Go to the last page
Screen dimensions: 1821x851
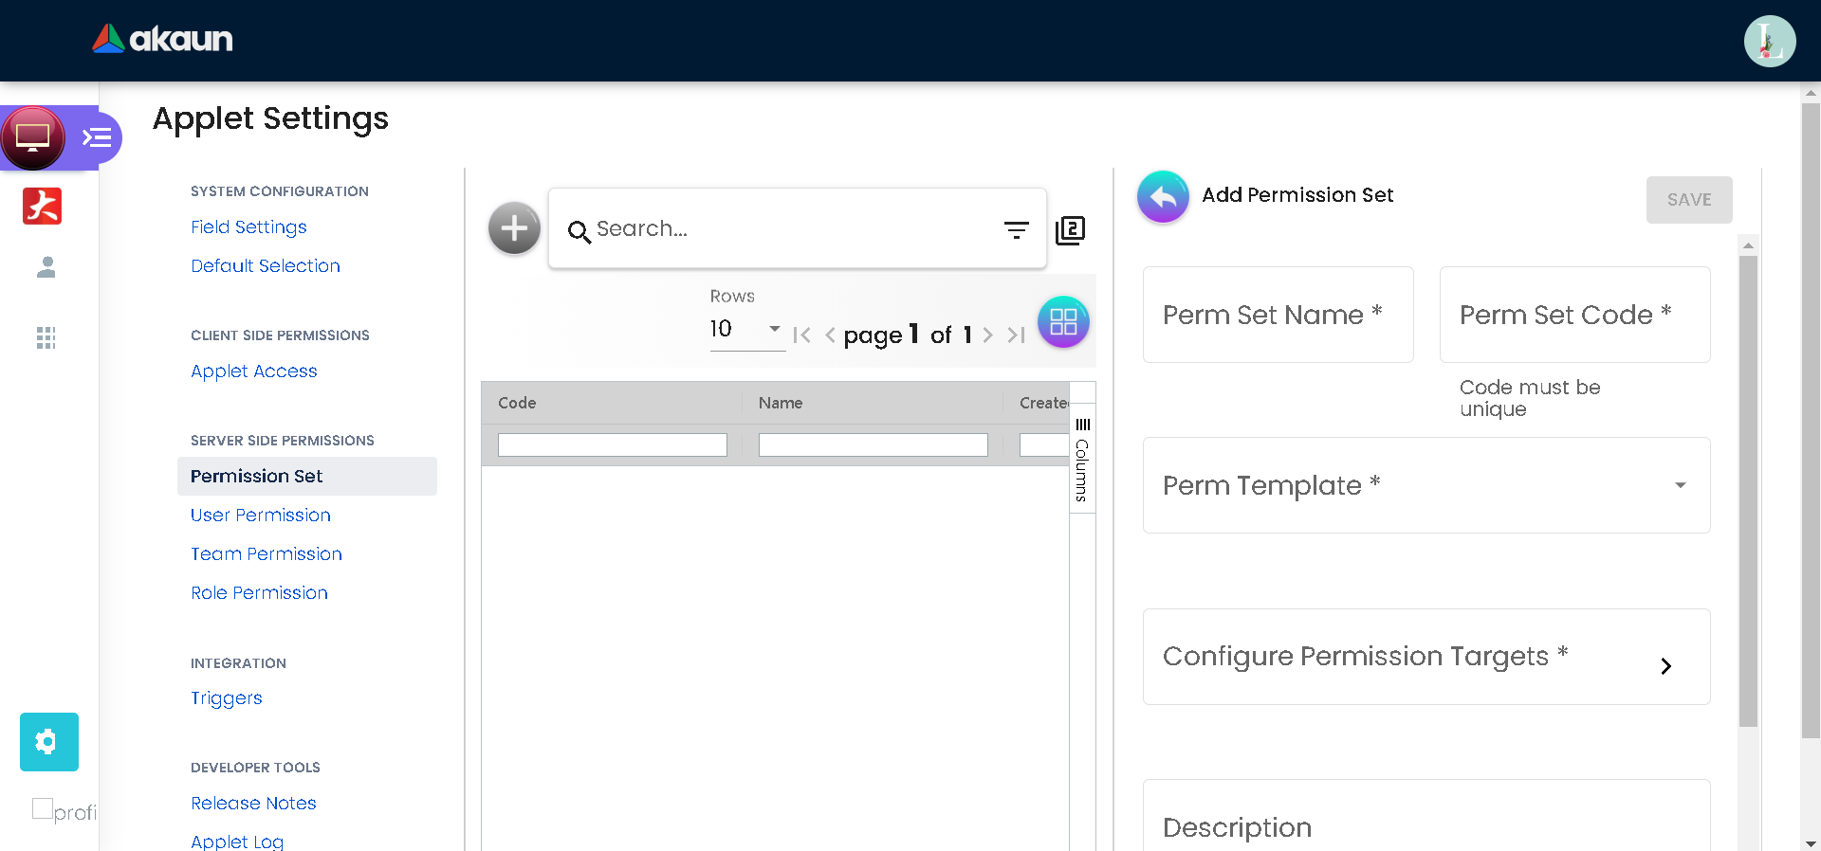tap(1016, 335)
